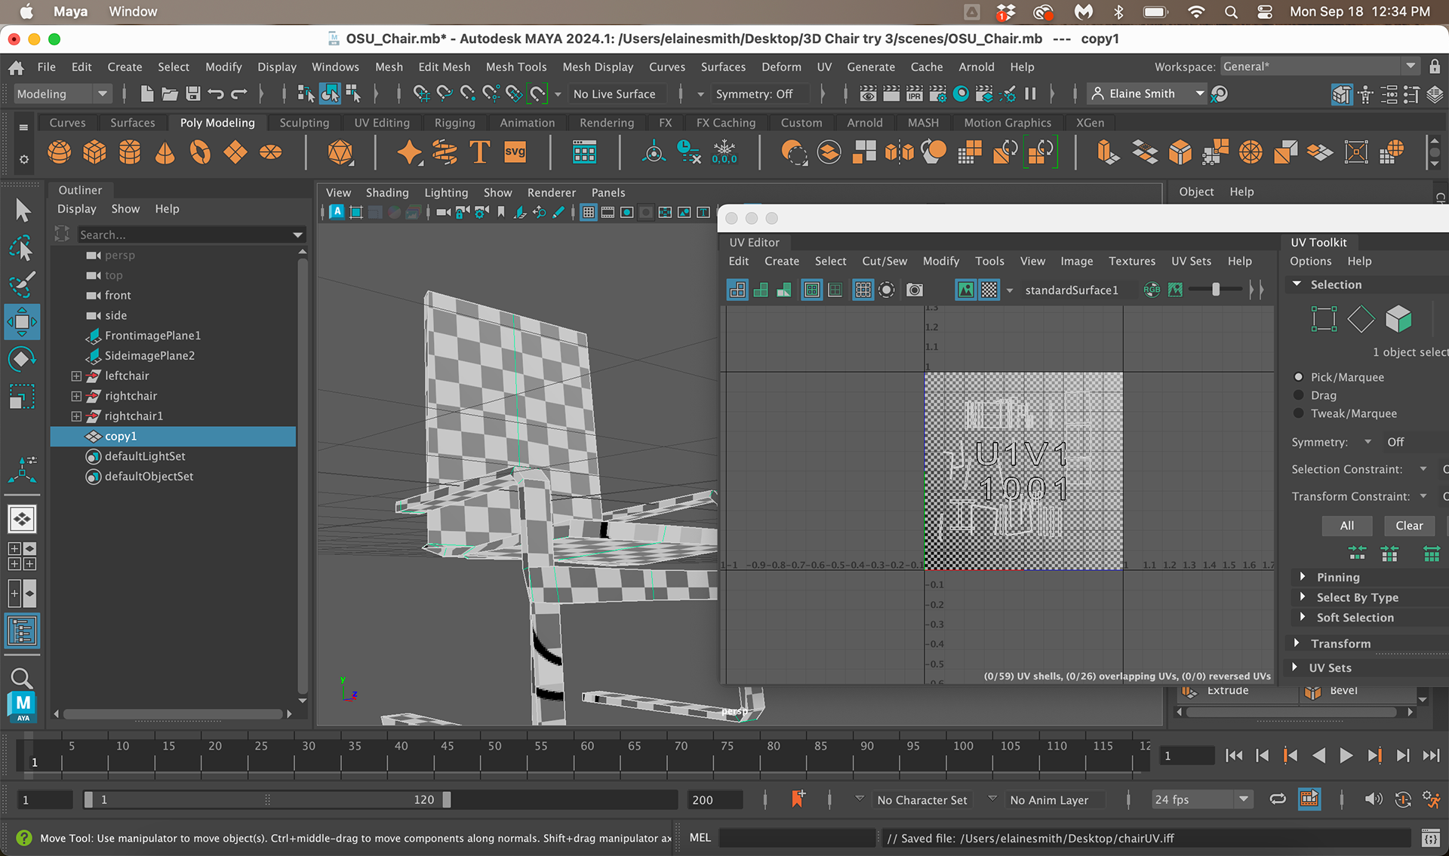Expand the Soft Selection section
1449x856 pixels.
[x=1303, y=617]
